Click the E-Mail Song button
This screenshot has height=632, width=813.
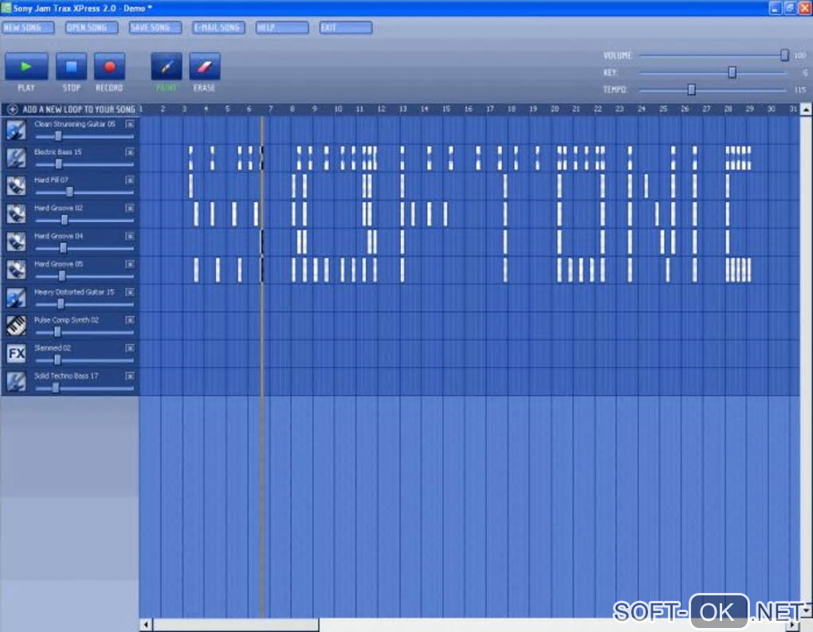point(218,27)
